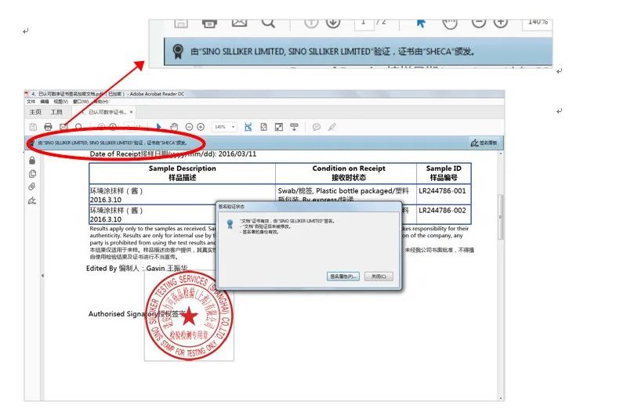Click the Fit Page icon
Screen dimensions: 627x412
pyautogui.click(x=263, y=127)
